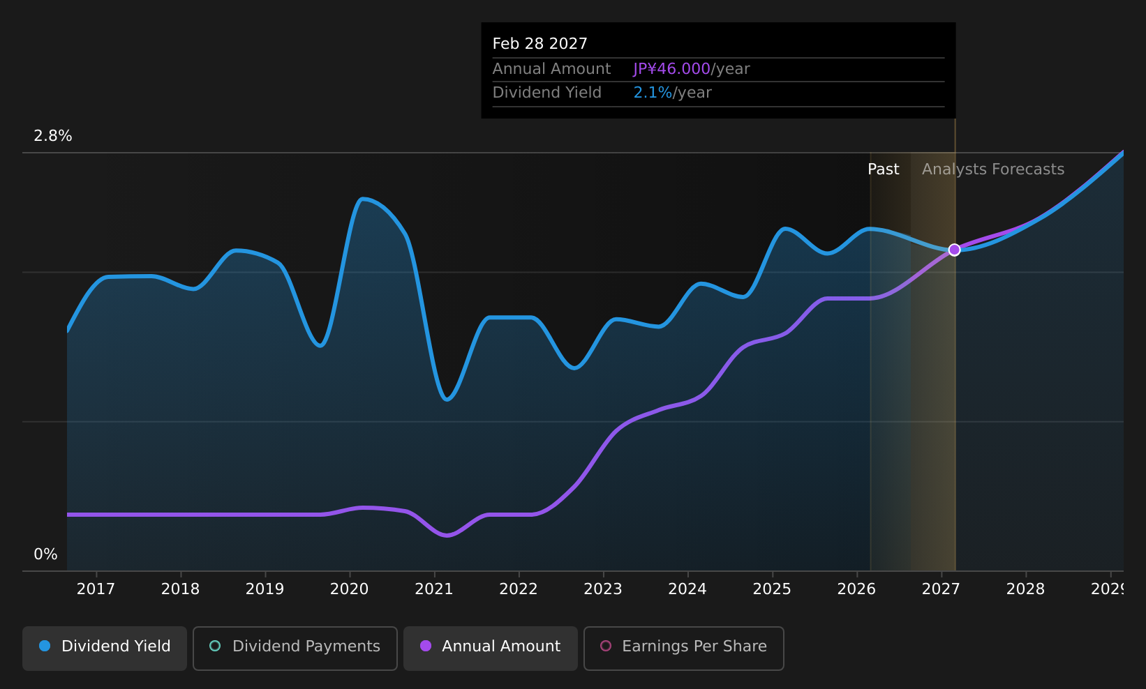
Task: Click the 2027 x-axis label
Action: (x=941, y=589)
